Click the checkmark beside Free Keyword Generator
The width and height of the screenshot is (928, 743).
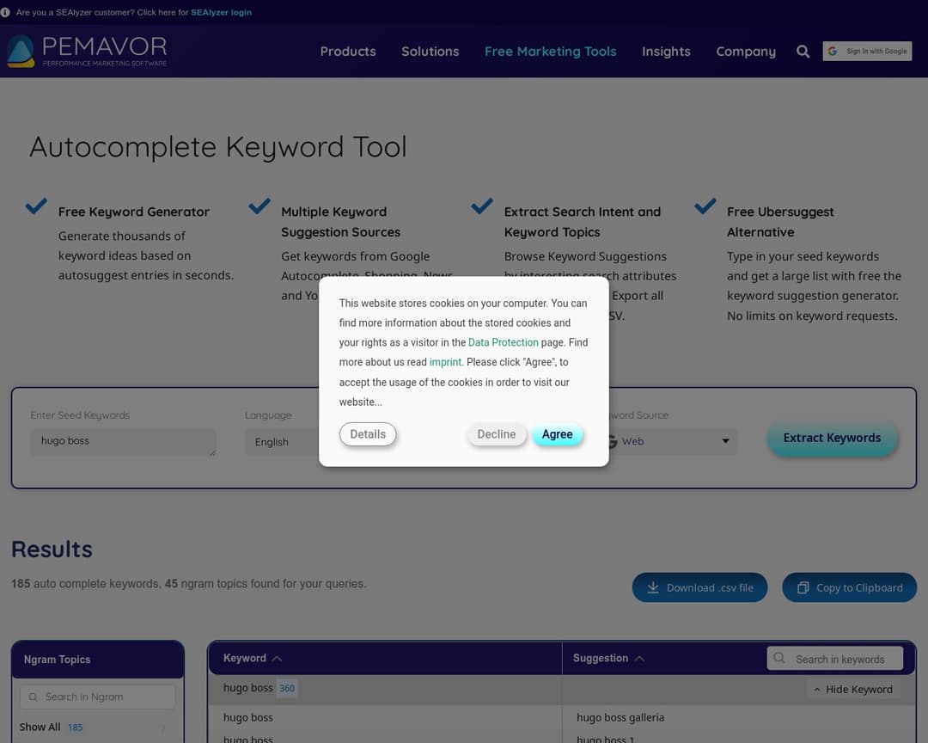[35, 206]
